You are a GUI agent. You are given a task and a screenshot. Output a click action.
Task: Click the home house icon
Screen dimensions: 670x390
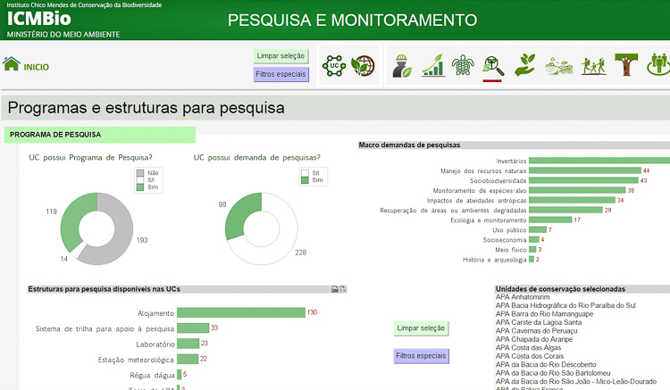(12, 64)
